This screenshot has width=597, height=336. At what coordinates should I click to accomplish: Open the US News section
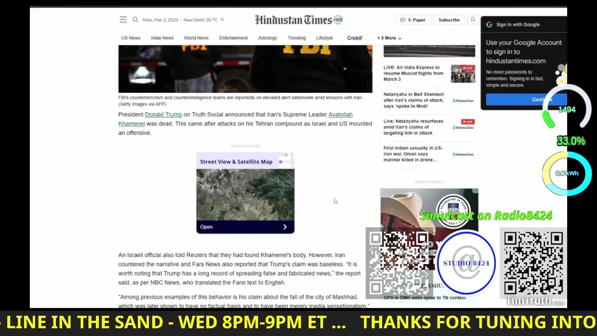pos(131,38)
